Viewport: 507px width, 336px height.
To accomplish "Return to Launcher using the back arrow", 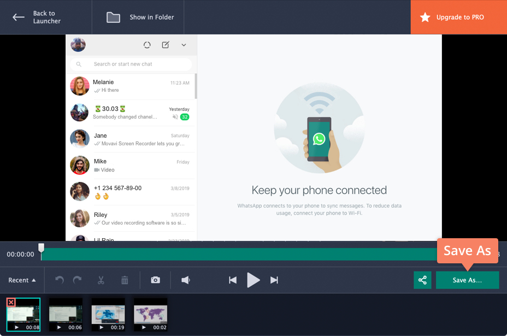I will (x=18, y=17).
